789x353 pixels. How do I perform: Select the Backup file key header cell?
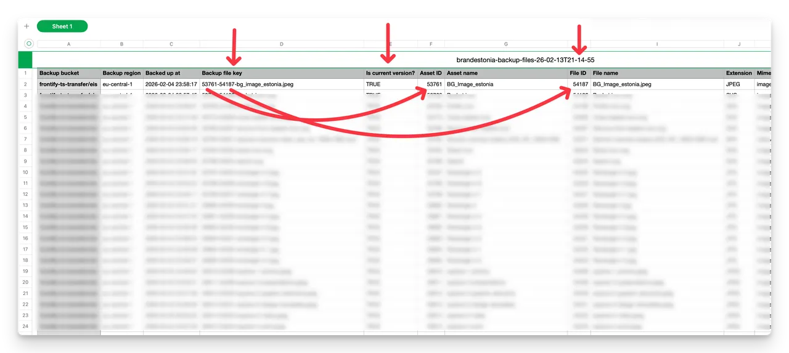point(282,73)
